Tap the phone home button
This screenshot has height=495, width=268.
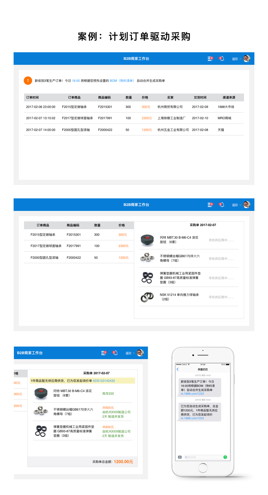[203, 468]
